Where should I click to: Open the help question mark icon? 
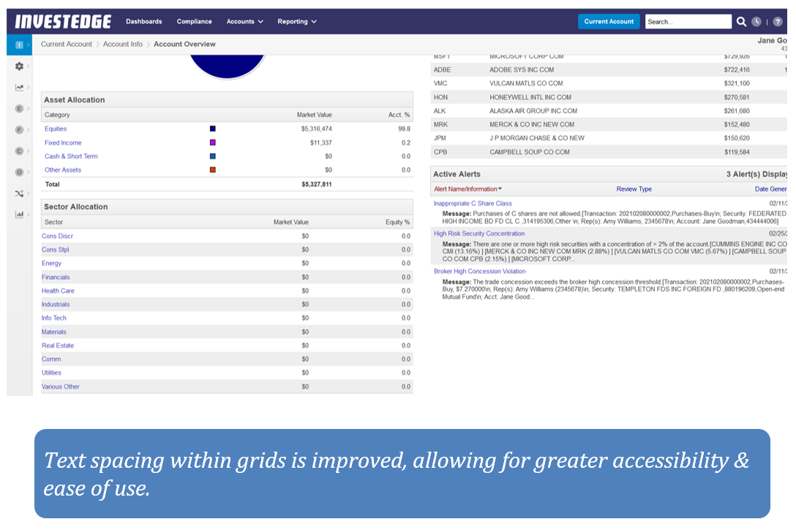click(777, 22)
